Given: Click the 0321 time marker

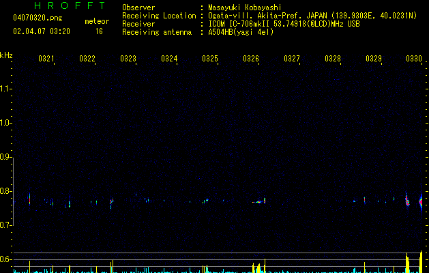Looking at the screenshot, I should pyautogui.click(x=46, y=58).
